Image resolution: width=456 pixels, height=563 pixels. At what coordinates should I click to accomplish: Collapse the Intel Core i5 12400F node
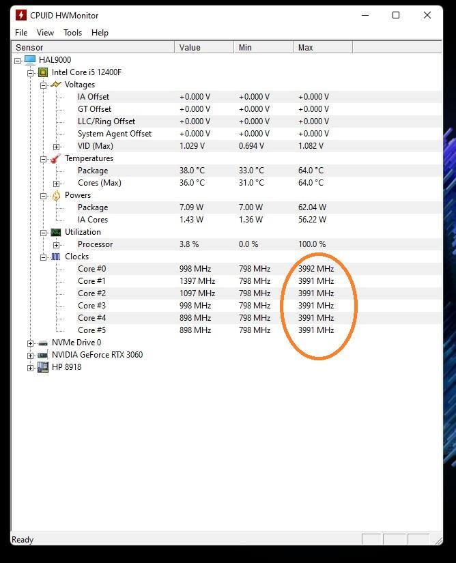(x=30, y=73)
